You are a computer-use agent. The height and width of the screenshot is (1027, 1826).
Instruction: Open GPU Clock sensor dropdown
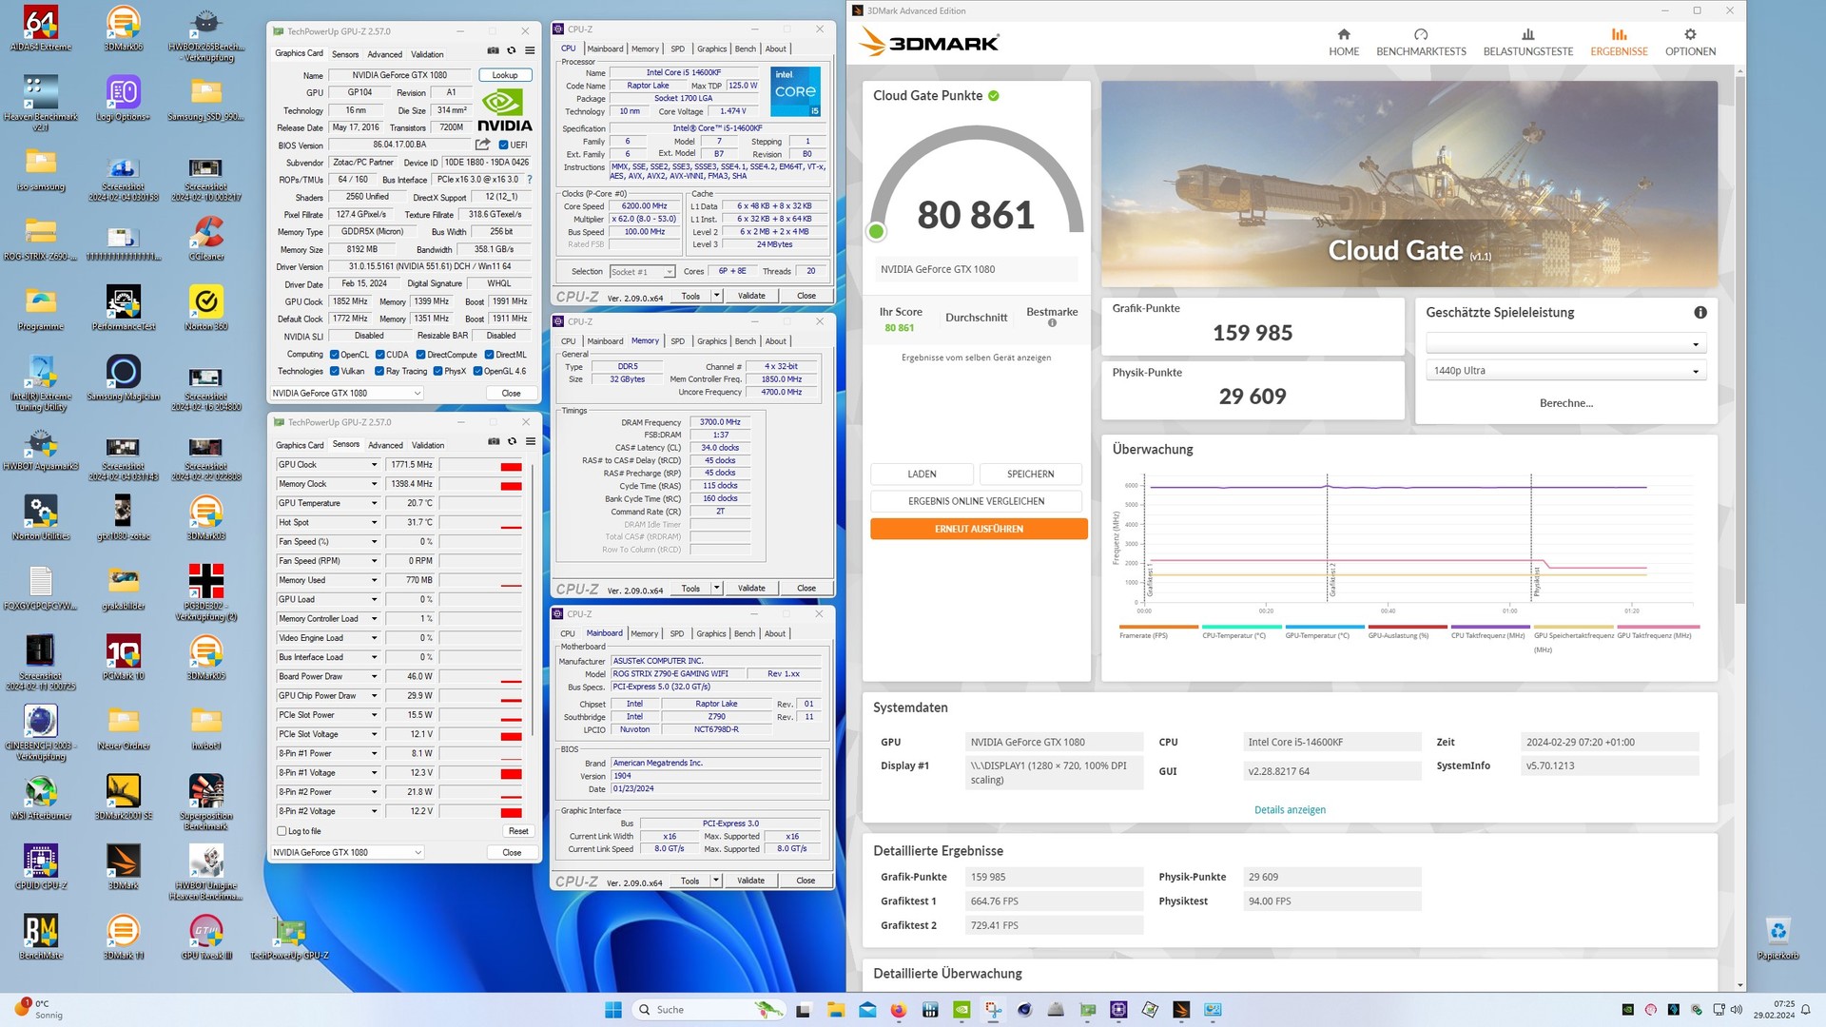tap(374, 465)
